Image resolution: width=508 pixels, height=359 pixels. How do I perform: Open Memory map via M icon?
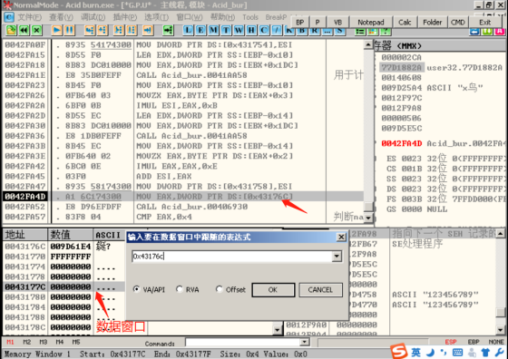(213, 31)
